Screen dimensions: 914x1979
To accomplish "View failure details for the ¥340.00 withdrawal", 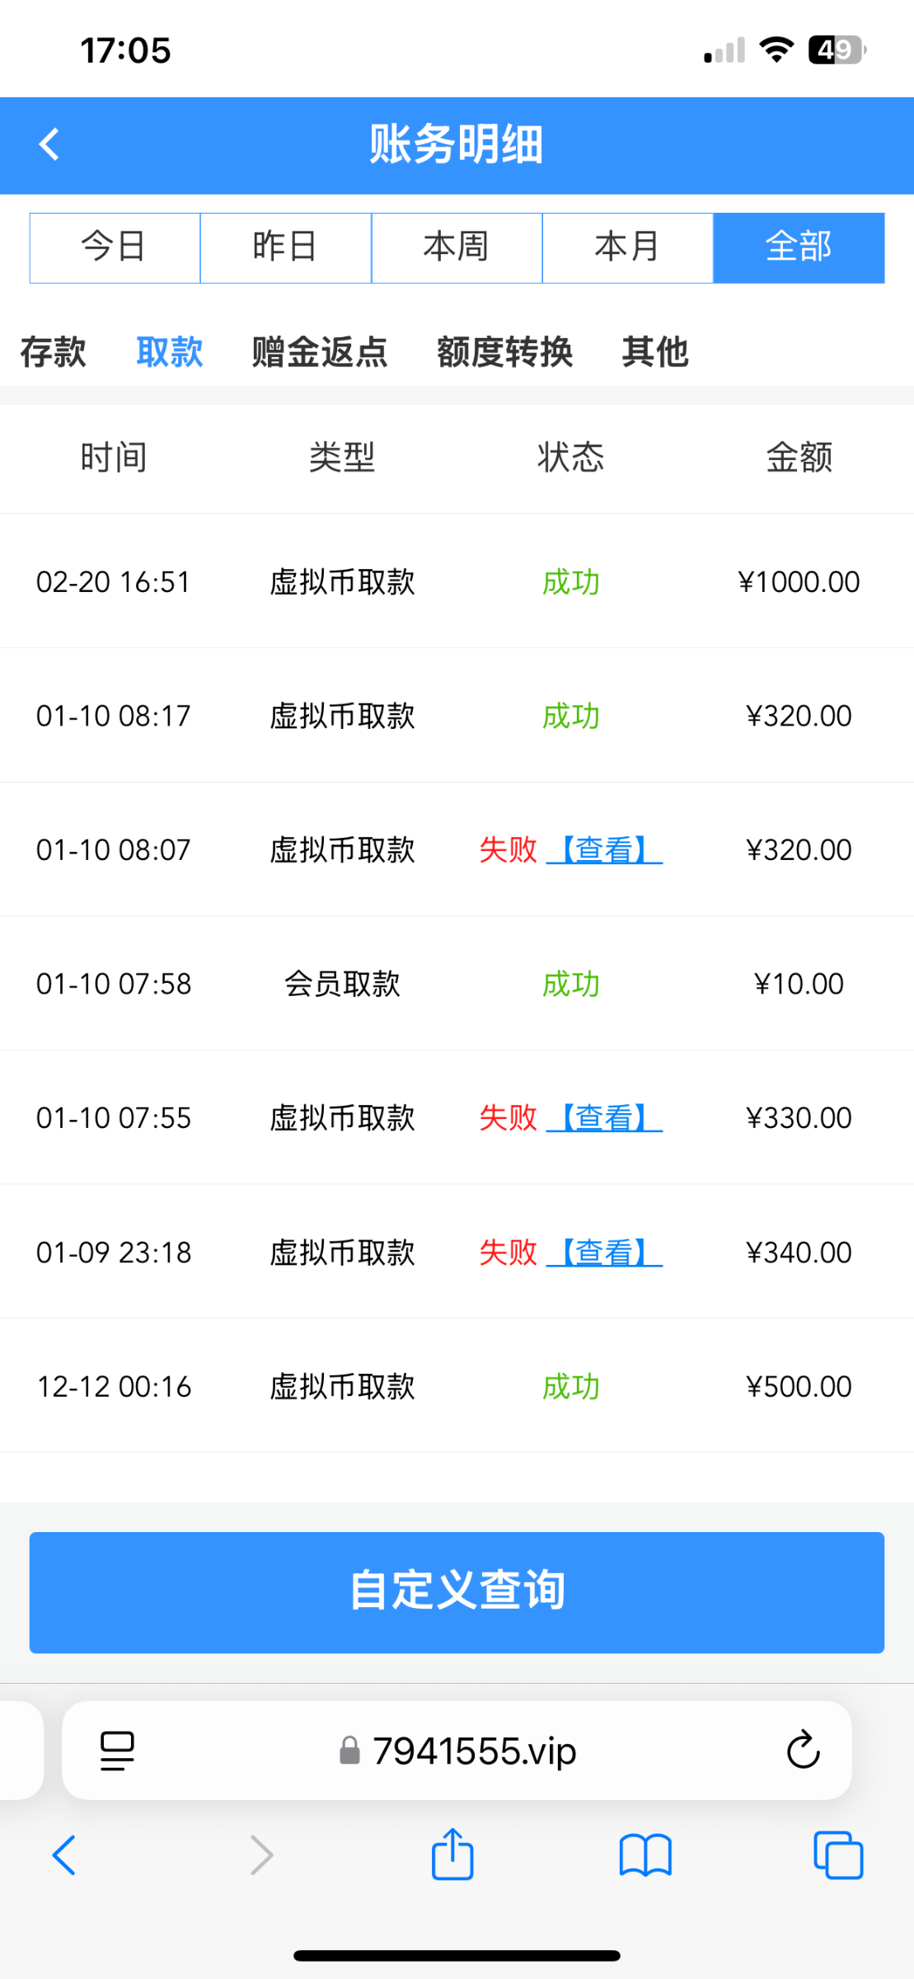I will 604,1253.
